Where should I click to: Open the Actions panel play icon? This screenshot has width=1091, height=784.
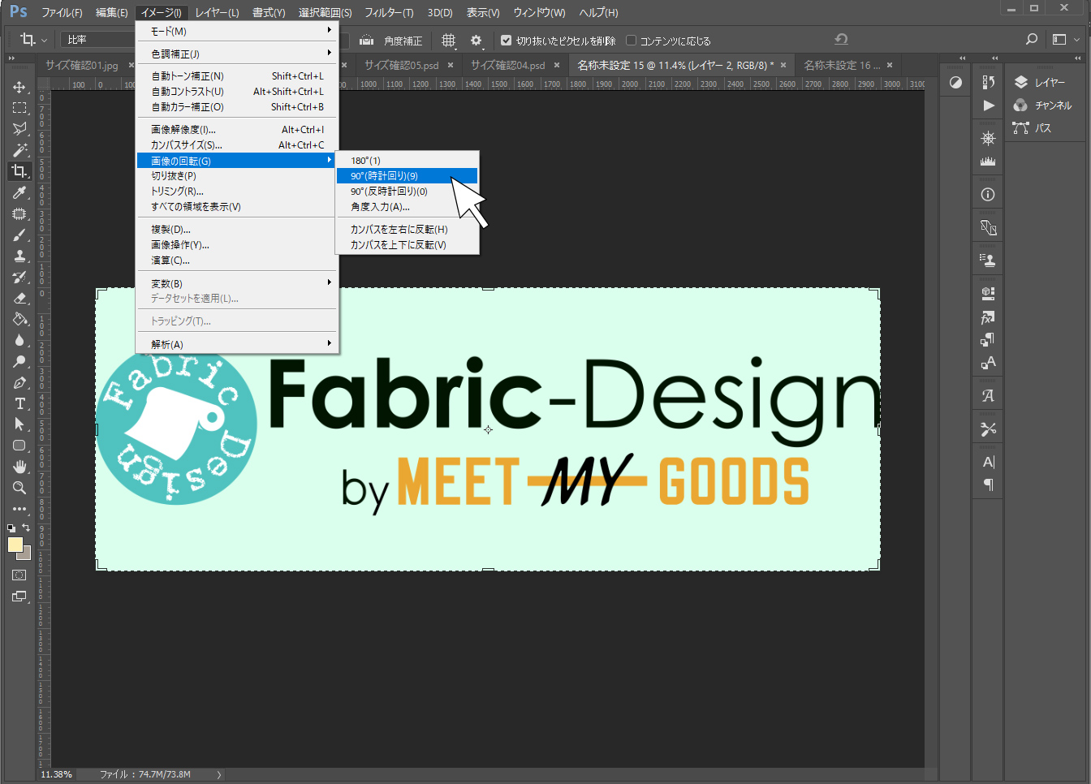point(988,106)
